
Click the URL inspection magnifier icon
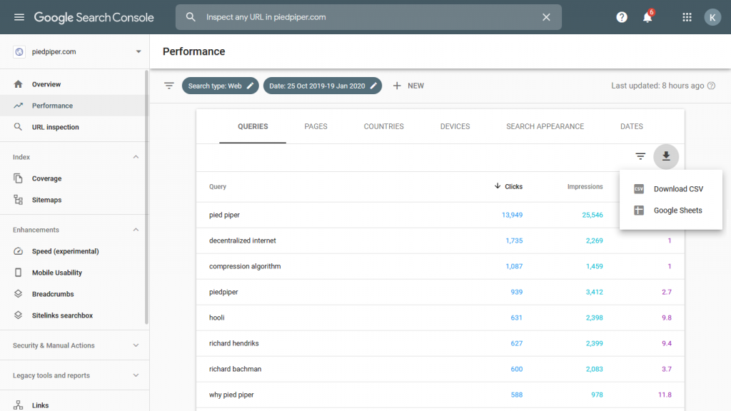coord(18,127)
